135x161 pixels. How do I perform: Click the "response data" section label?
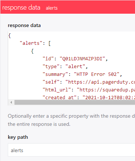(24, 26)
